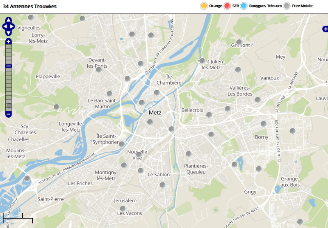This screenshot has height=228, width=328.
Task: Click the antenna marker near Saint-Julien-lès-Metz
Action: tap(202, 61)
